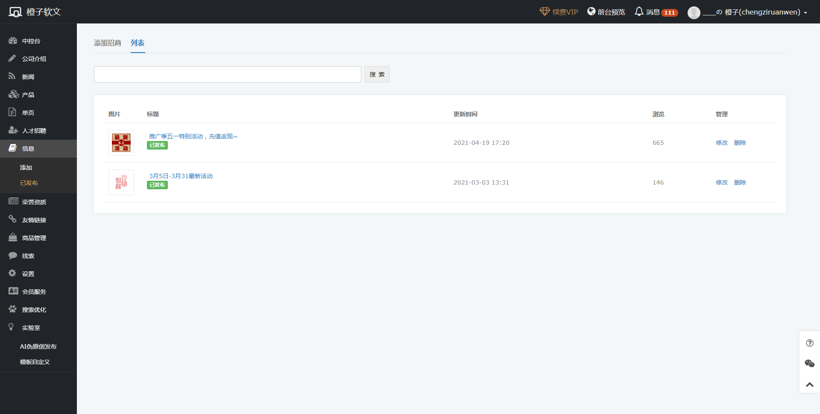
Task: Open AI伪原创发布 submenu item
Action: click(38, 346)
